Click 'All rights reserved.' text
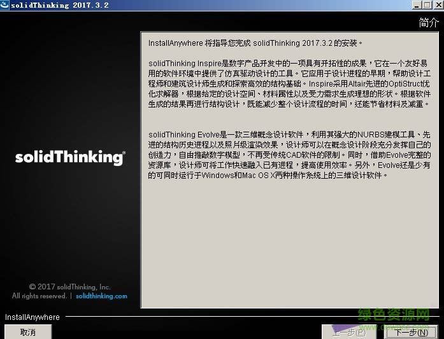Image resolution: width=444 pixels, height=339 pixels. (x=39, y=296)
